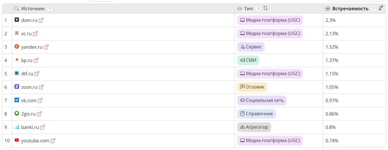The image size is (388, 150).
Task: Click the 2gis.ru favicon
Action: pyautogui.click(x=17, y=114)
